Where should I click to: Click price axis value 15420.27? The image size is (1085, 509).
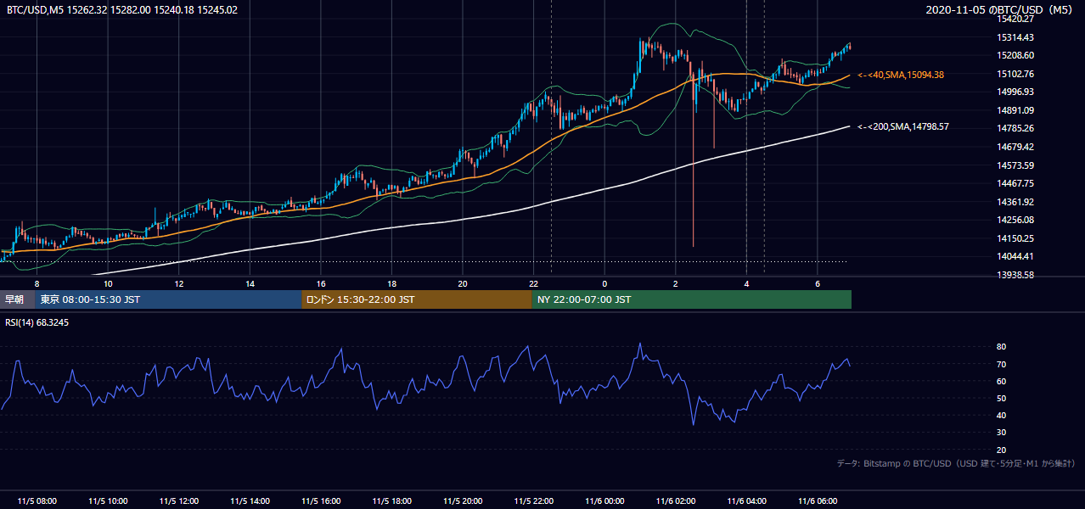[x=1016, y=19]
